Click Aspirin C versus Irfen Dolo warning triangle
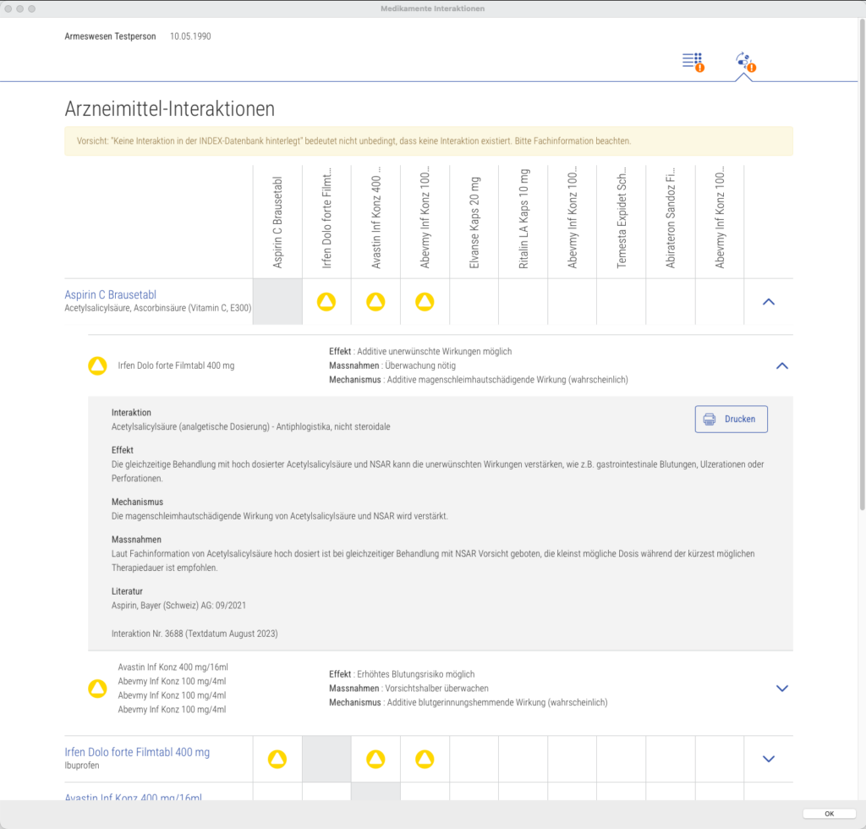 coord(326,301)
